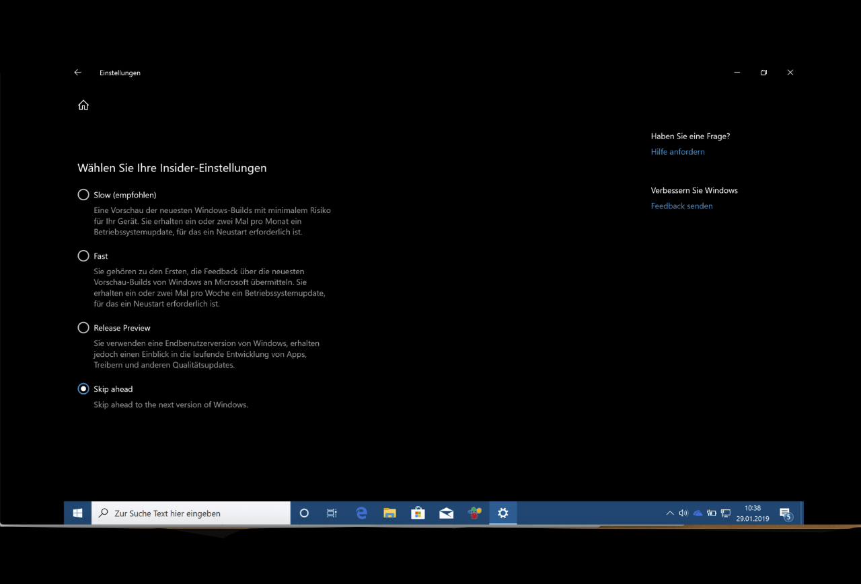Image resolution: width=861 pixels, height=584 pixels.
Task: Click the Feedback senden link
Action: point(681,206)
